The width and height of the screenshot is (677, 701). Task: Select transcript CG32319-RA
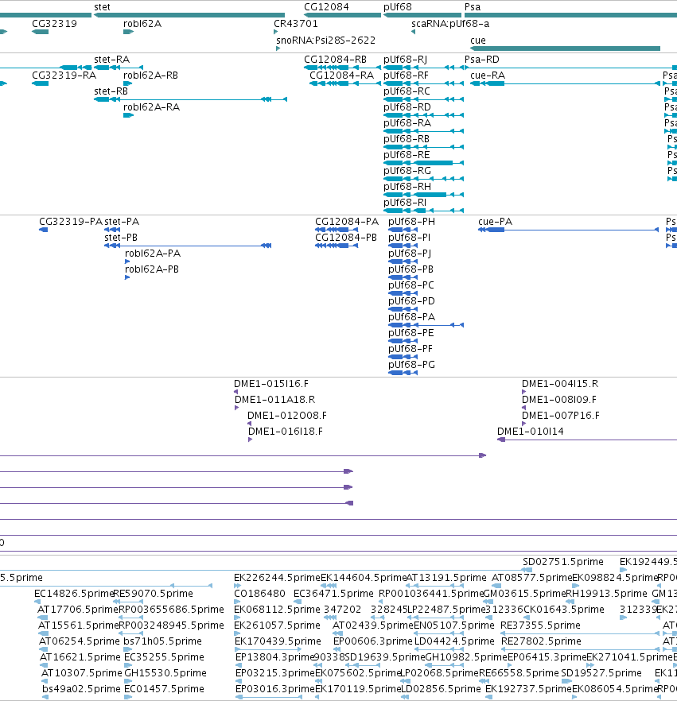tap(64, 75)
